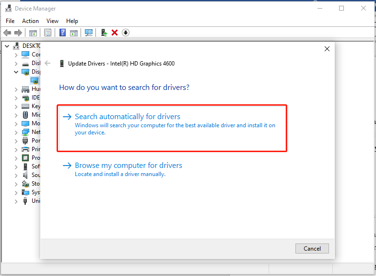Open the Properties toolbar icon
This screenshot has width=376, height=276.
[x=47, y=33]
